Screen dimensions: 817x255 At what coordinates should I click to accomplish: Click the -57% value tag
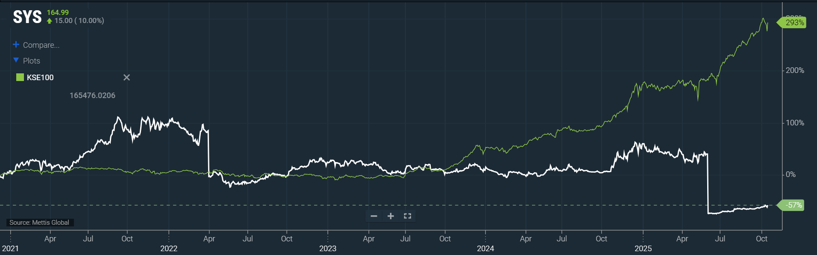coord(793,205)
